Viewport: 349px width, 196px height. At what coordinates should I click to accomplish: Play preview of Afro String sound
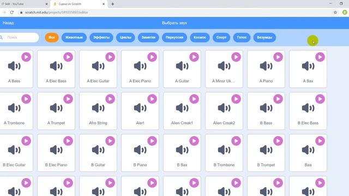click(x=110, y=99)
